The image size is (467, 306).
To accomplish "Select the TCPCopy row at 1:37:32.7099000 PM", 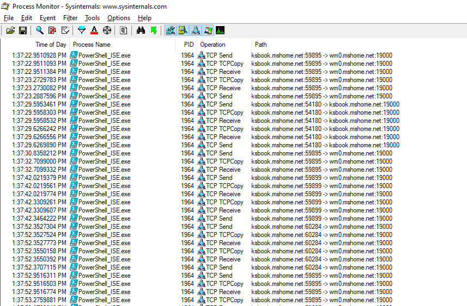I will click(233, 161).
